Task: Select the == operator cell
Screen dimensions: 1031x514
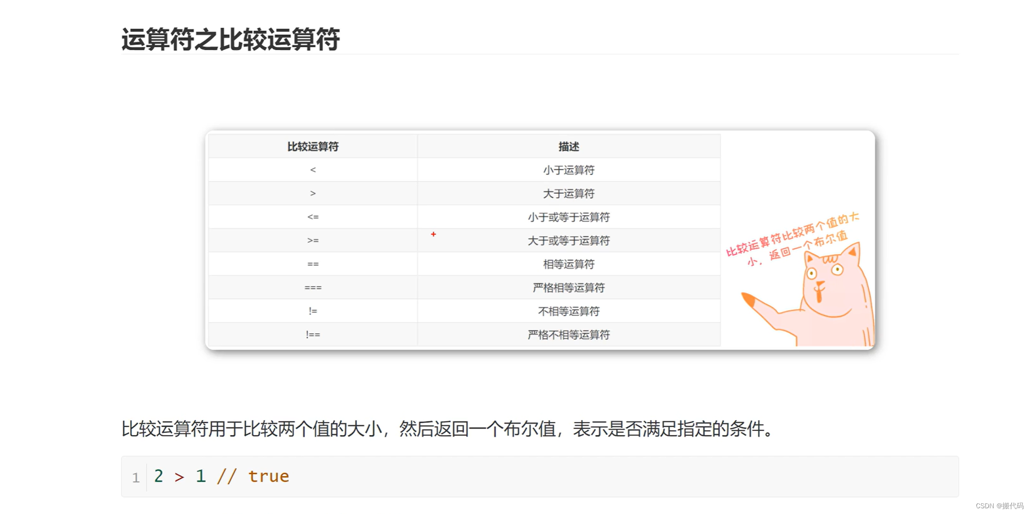Action: point(313,264)
